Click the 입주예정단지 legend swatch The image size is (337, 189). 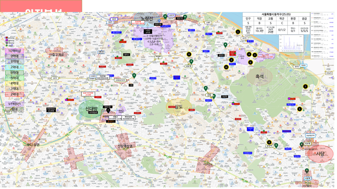click(x=14, y=104)
